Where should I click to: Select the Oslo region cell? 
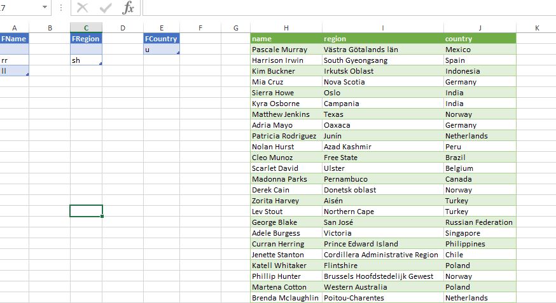382,93
